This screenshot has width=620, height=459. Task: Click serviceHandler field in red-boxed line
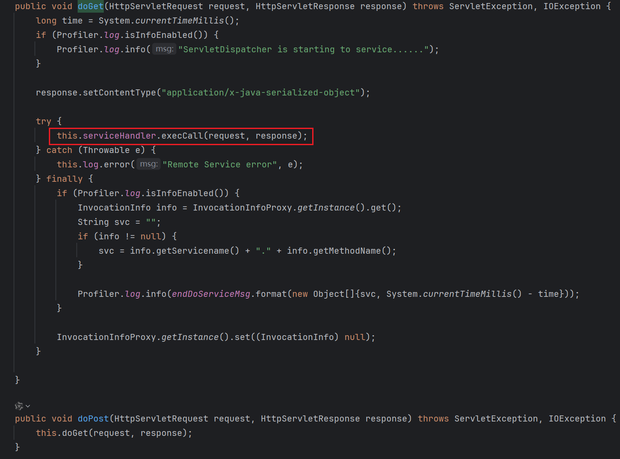[119, 136]
